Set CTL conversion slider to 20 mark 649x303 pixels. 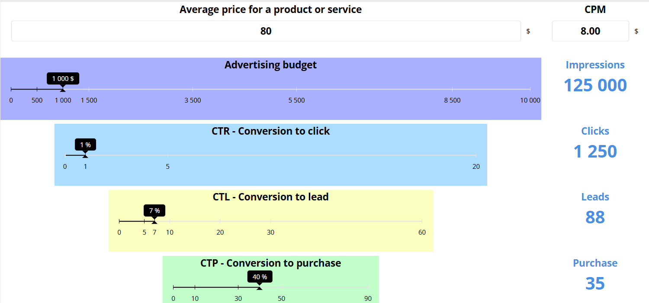click(220, 221)
